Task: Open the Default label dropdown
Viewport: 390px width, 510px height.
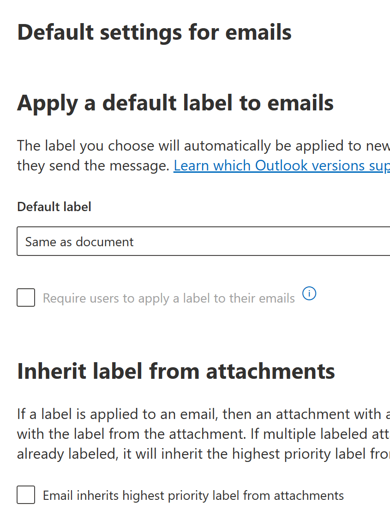Action: pyautogui.click(x=204, y=241)
